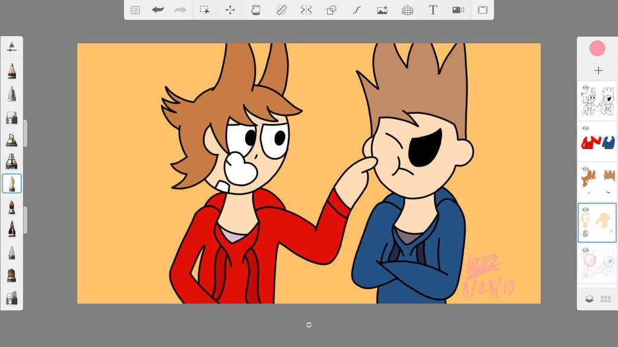This screenshot has height=347, width=618.
Task: Choose the Flood Fill bucket tool
Action: click(255, 10)
